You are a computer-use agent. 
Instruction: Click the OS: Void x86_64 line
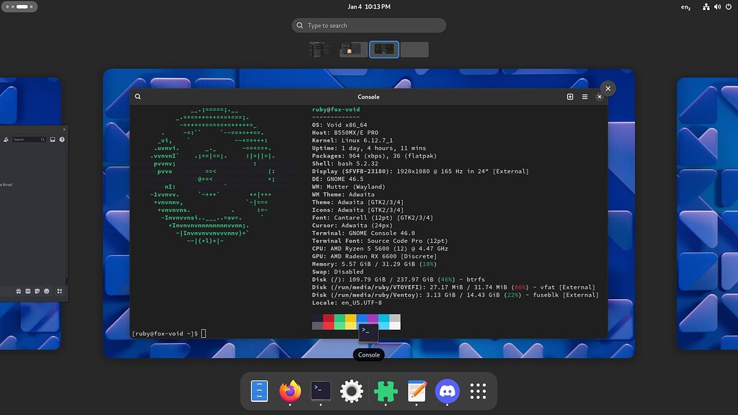tap(339, 125)
